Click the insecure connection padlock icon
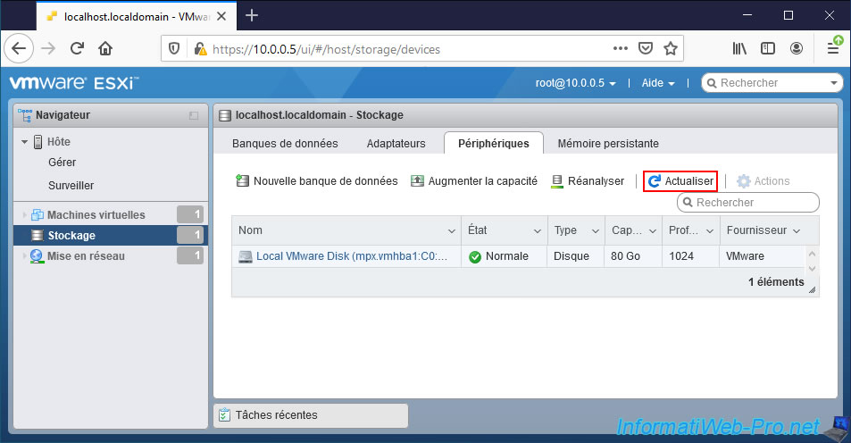The width and height of the screenshot is (851, 443). (x=200, y=49)
